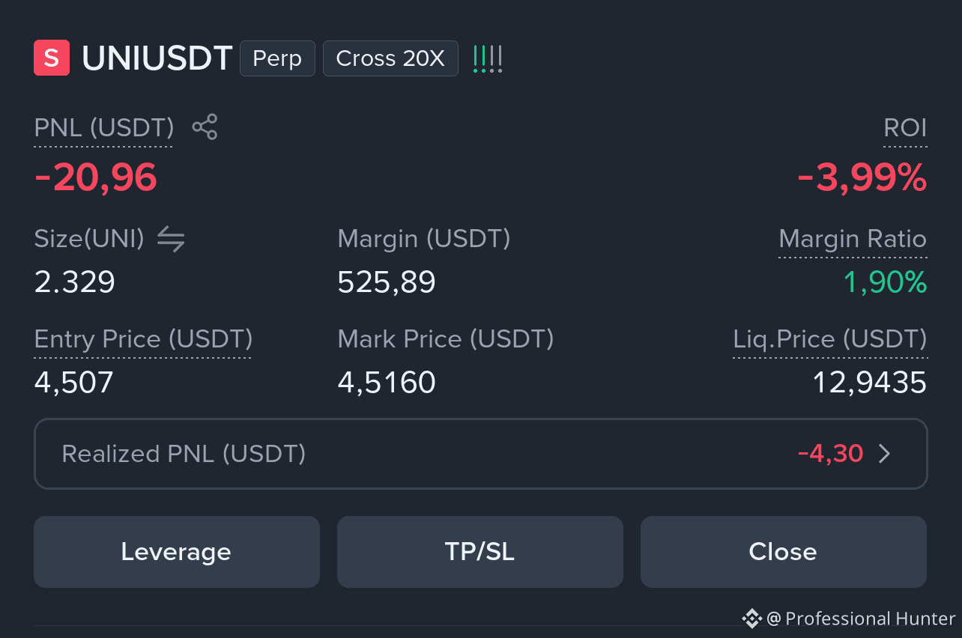
Task: Click the Close position button
Action: (784, 552)
